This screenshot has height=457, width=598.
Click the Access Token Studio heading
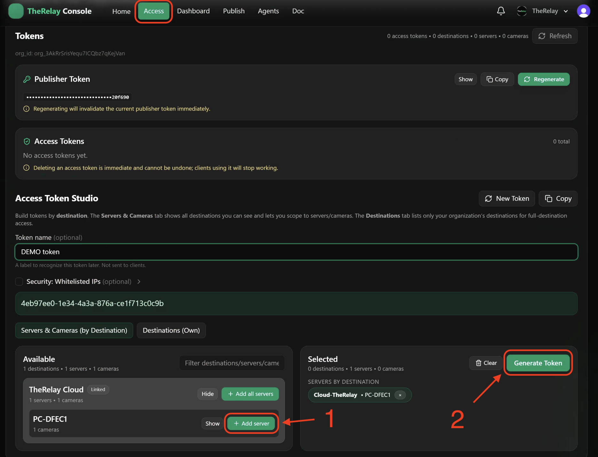tap(57, 198)
